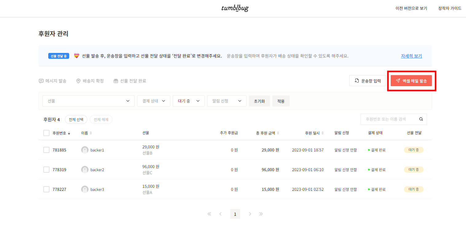Check the box for backer 781885
This screenshot has height=233, width=466.
(46, 150)
